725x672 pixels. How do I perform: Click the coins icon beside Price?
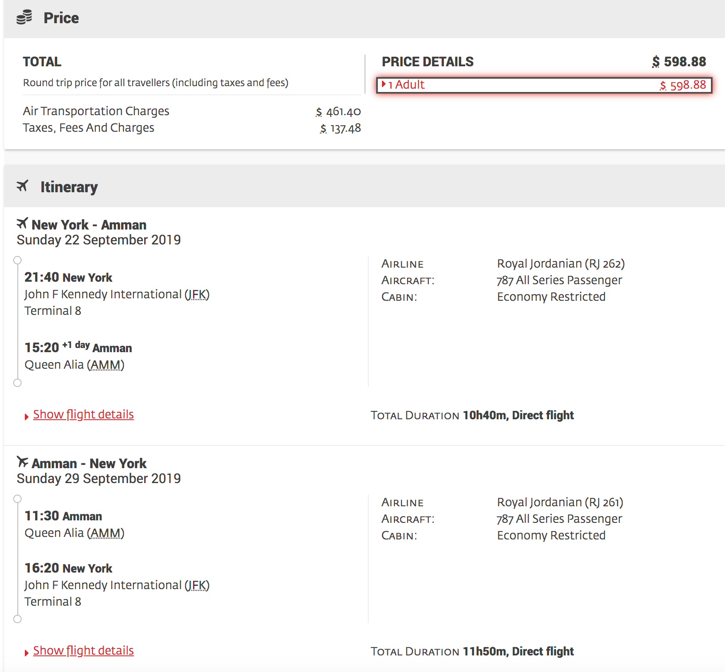coord(24,17)
